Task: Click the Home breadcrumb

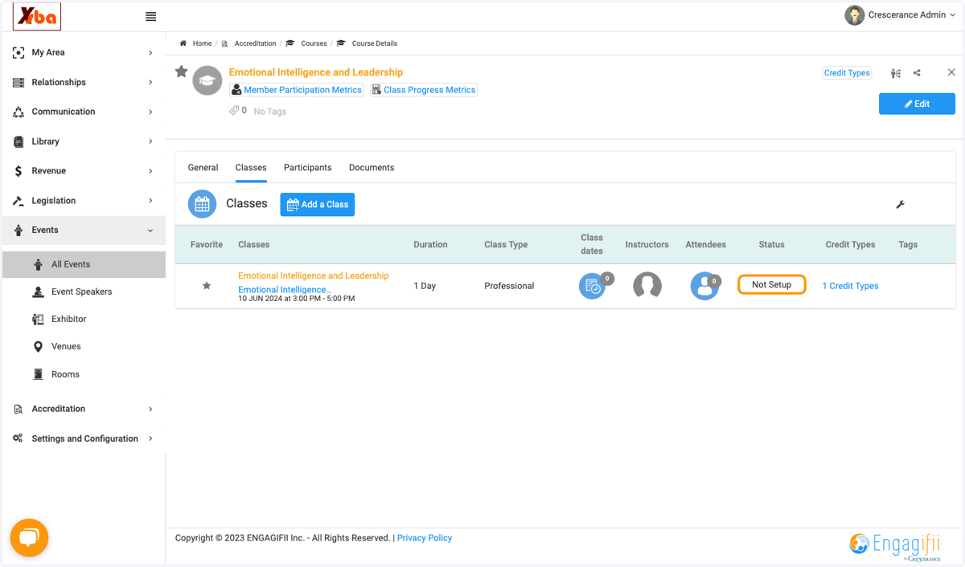Action: 202,43
